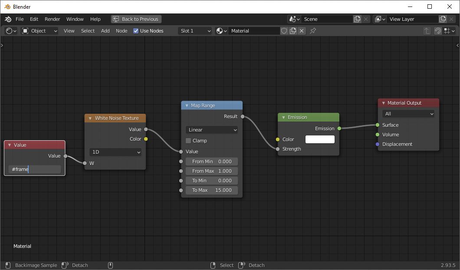Click the View Layer browse icon
The image size is (460, 270).
[380, 19]
